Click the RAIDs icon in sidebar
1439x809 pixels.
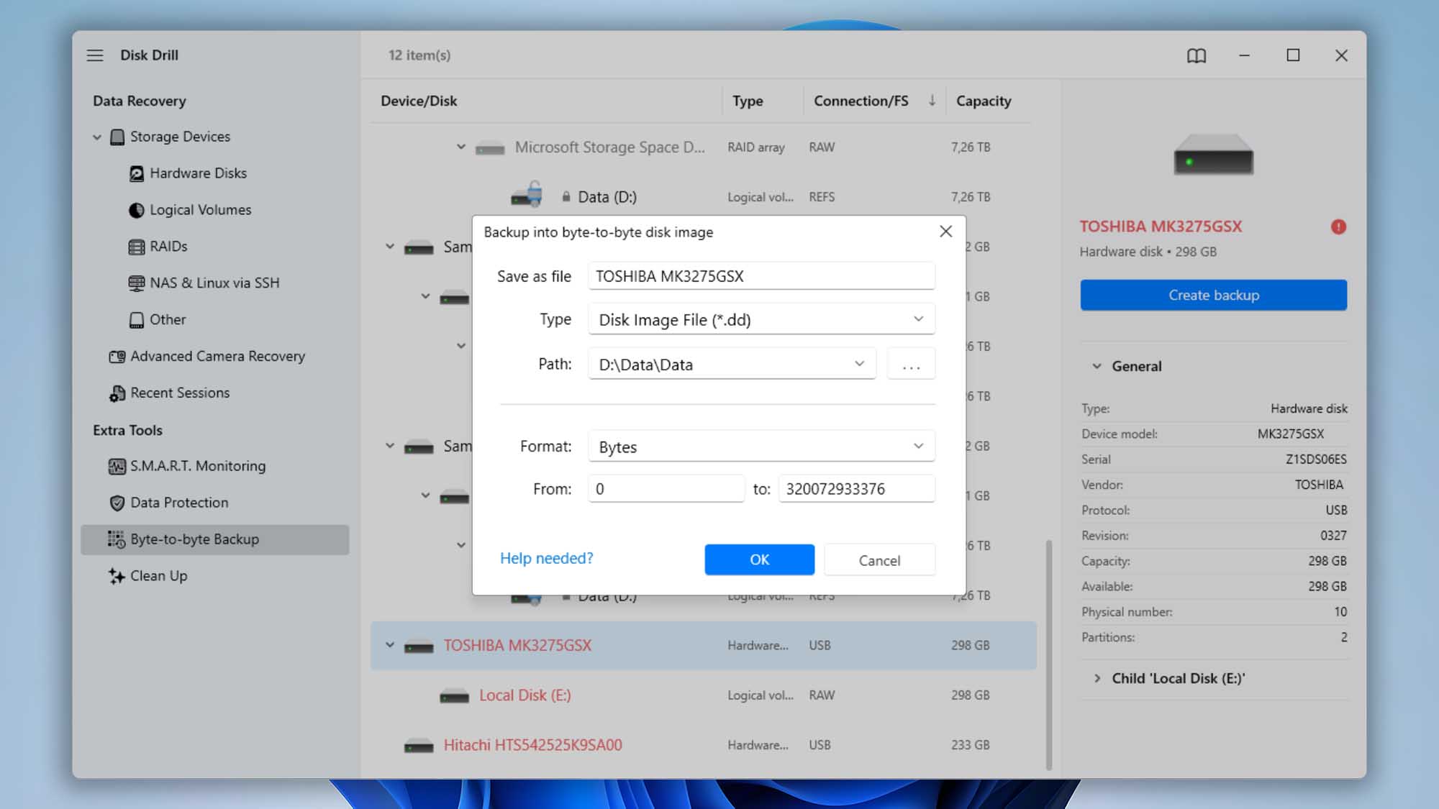136,247
